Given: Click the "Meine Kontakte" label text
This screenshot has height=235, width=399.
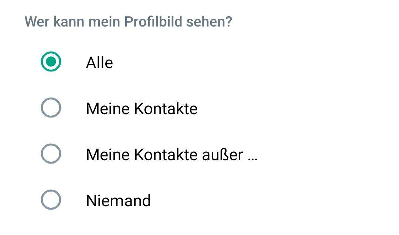Looking at the screenshot, I should click(141, 109).
